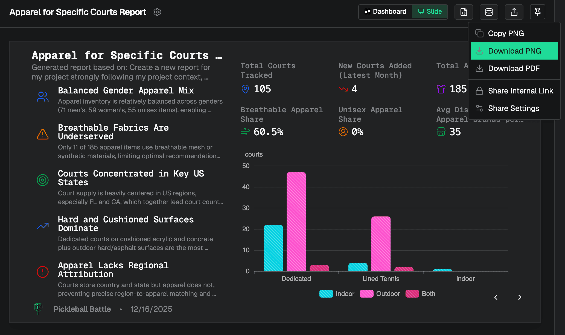Click Share Internal Link option

pos(520,91)
